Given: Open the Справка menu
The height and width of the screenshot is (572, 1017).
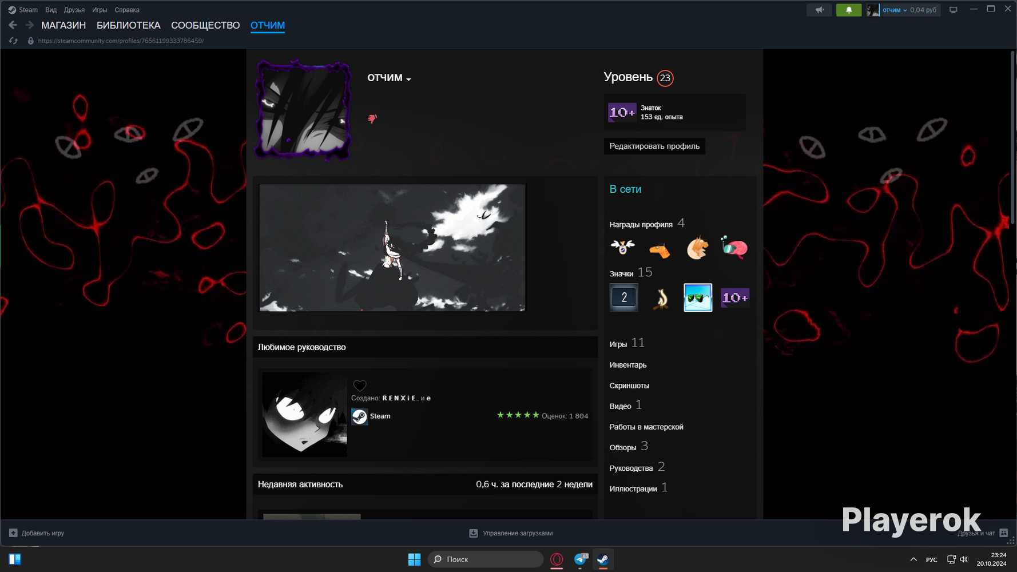Looking at the screenshot, I should pos(127,10).
